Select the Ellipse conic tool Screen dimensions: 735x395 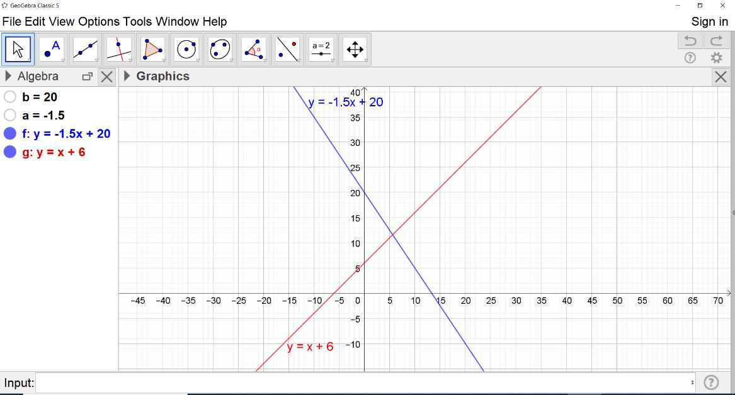[x=220, y=49]
